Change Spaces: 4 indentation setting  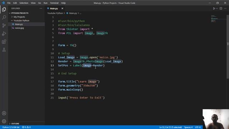tap(188, 127)
